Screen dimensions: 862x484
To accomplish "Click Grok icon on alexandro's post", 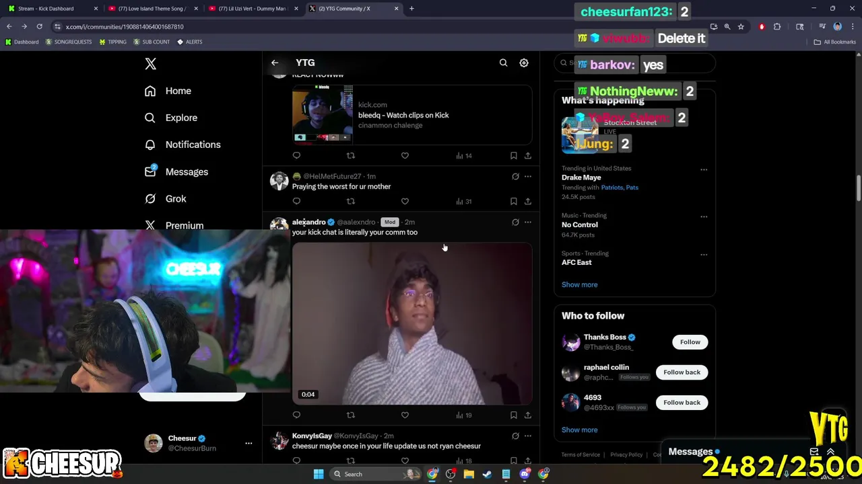I will [515, 222].
